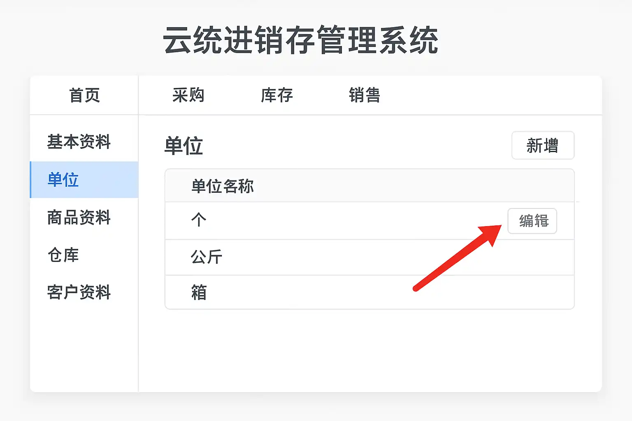Click the red arrow annotation

457,258
